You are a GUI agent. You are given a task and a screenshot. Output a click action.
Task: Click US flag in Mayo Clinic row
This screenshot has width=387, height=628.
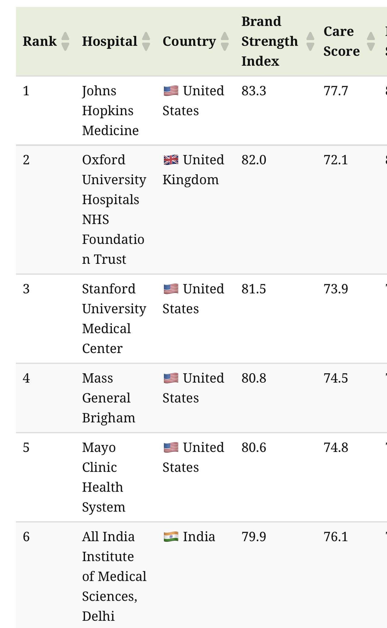(x=171, y=447)
